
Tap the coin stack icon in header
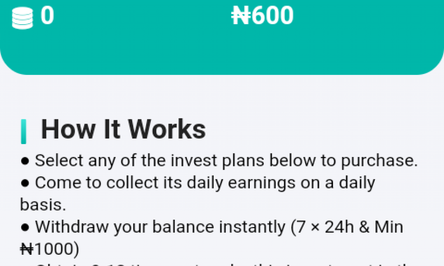point(23,16)
